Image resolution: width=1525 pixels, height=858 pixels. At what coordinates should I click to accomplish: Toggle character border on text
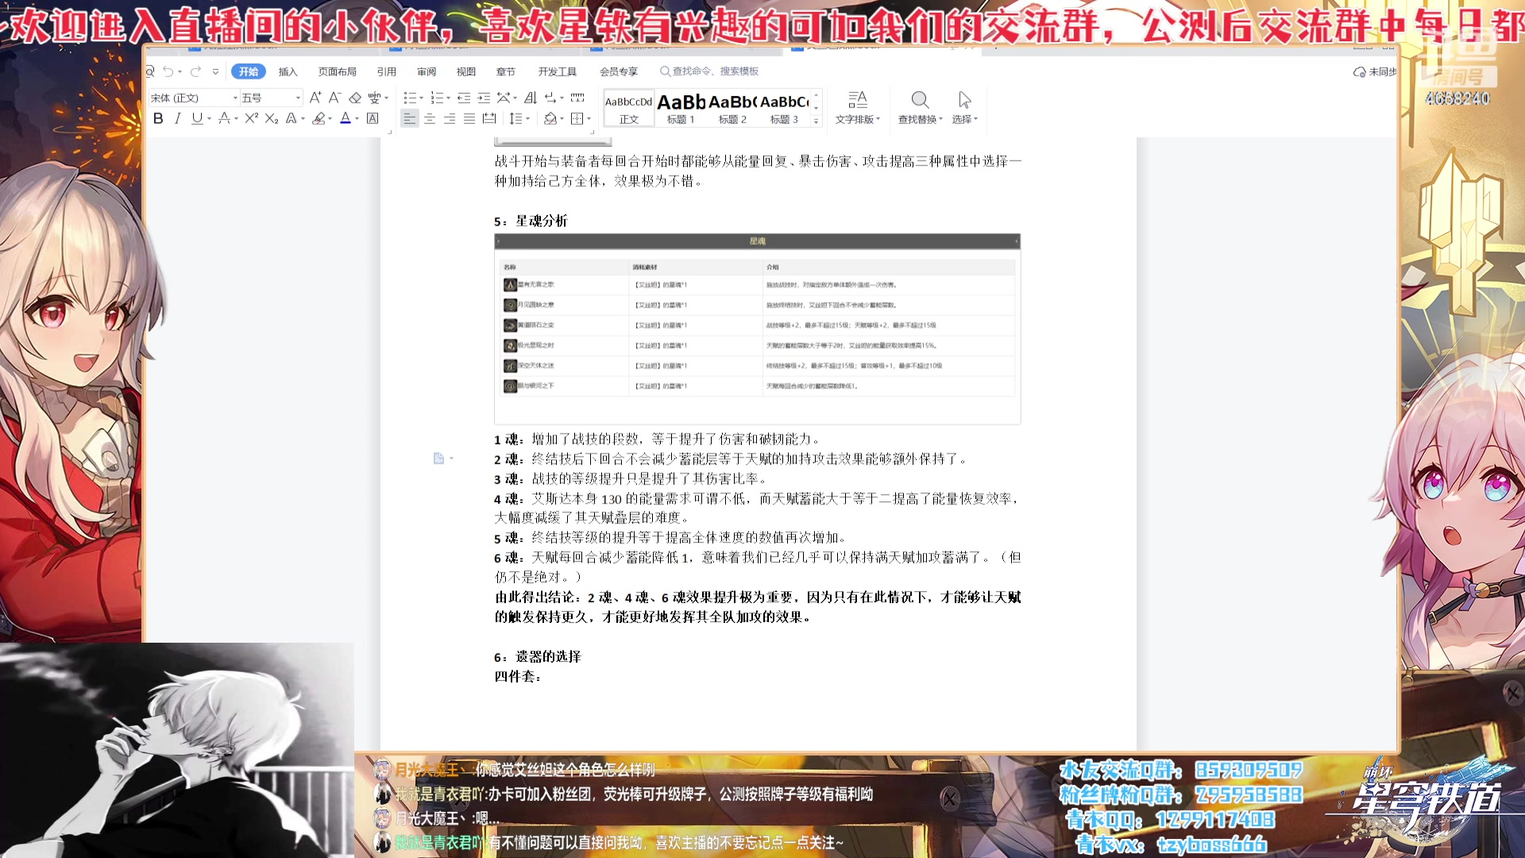click(373, 118)
